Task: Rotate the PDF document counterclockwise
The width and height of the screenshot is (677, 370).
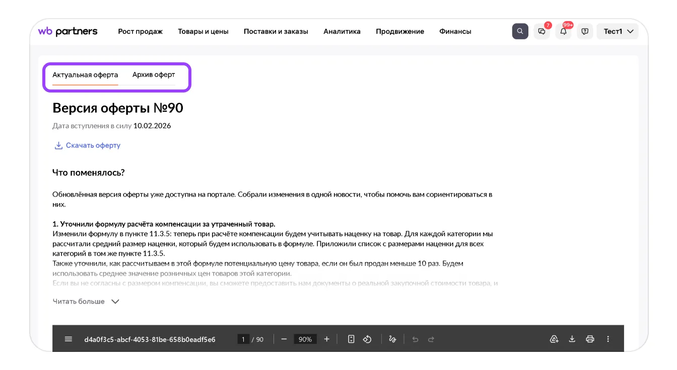Action: point(367,339)
